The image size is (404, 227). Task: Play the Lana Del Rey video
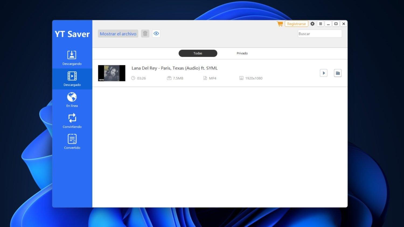pos(324,73)
